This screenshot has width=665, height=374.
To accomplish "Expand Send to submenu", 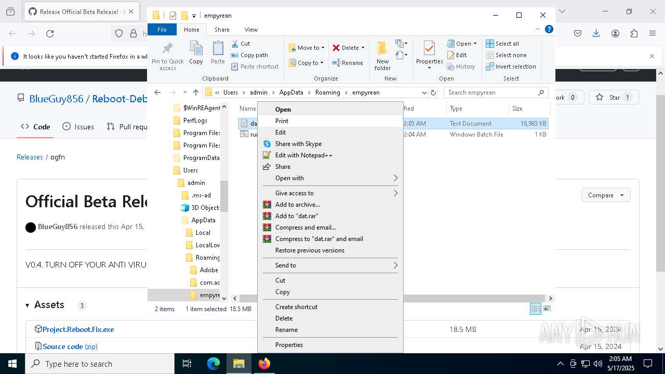I will pyautogui.click(x=330, y=265).
